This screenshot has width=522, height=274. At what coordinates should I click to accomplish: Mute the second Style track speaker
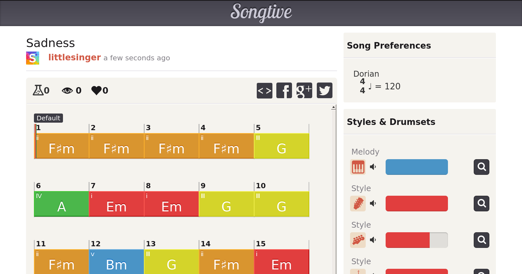click(373, 240)
